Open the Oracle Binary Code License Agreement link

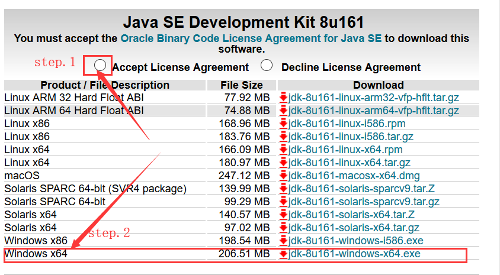(x=252, y=38)
